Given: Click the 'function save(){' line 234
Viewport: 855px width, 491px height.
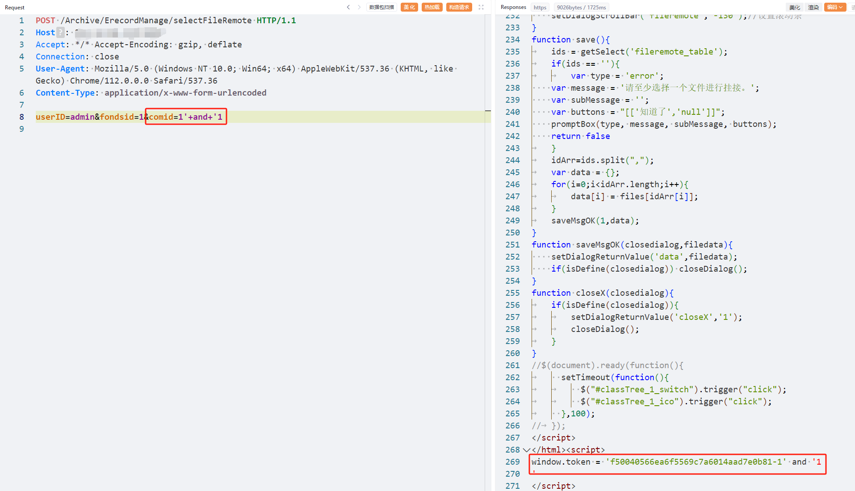Looking at the screenshot, I should [x=570, y=40].
